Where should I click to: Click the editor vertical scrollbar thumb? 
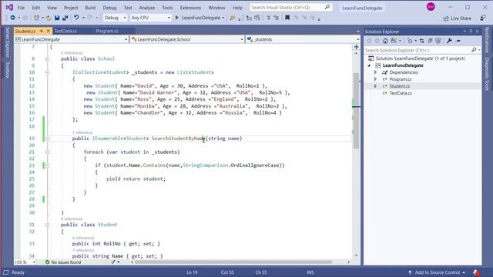click(356, 111)
